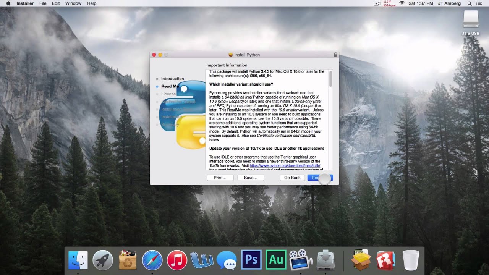
Task: Launch Photoshop from the Dock
Action: [251, 260]
